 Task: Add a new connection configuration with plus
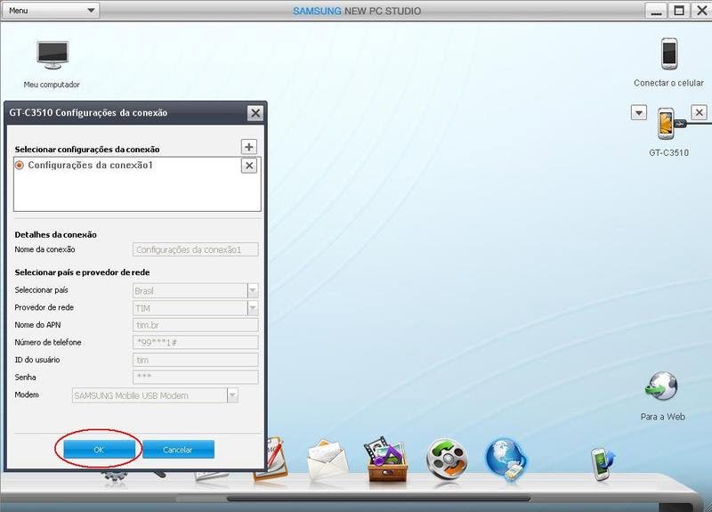coord(249,147)
